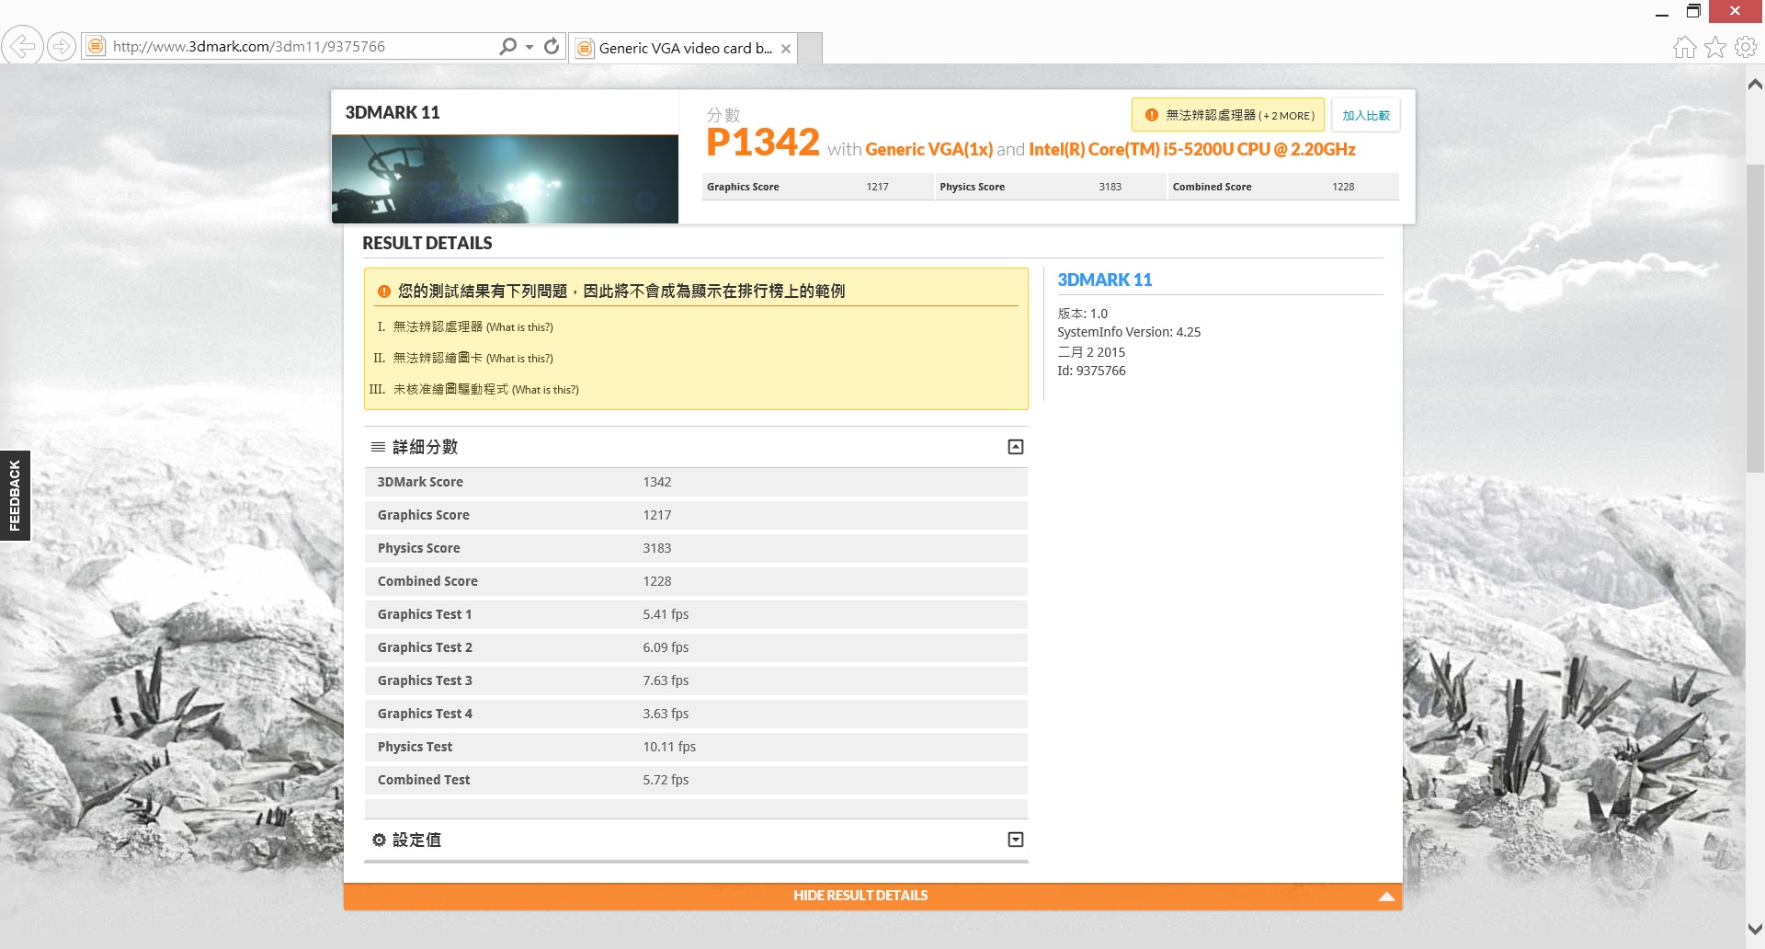Viewport: 1765px width, 949px height.
Task: Restore down the browser window
Action: pyautogui.click(x=1693, y=11)
